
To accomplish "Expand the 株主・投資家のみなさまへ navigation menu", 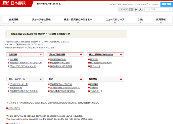I will [x=78, y=20].
